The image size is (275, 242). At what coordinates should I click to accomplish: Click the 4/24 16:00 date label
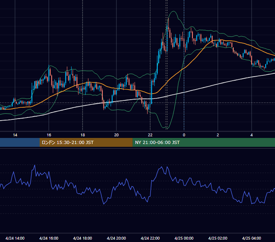(x=49, y=238)
